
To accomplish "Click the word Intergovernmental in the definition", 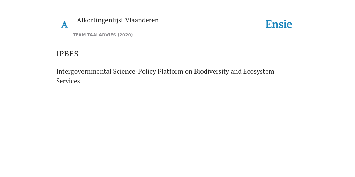I will click(x=84, y=71).
